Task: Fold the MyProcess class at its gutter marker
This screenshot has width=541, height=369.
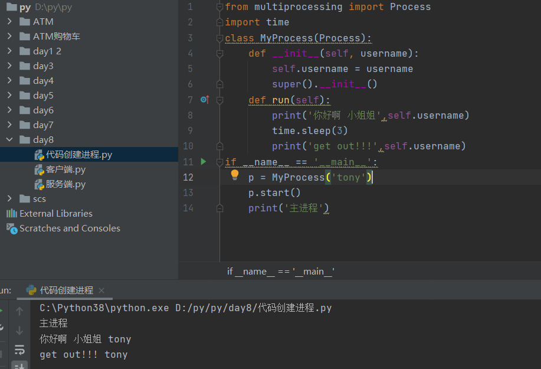Action: tap(219, 38)
